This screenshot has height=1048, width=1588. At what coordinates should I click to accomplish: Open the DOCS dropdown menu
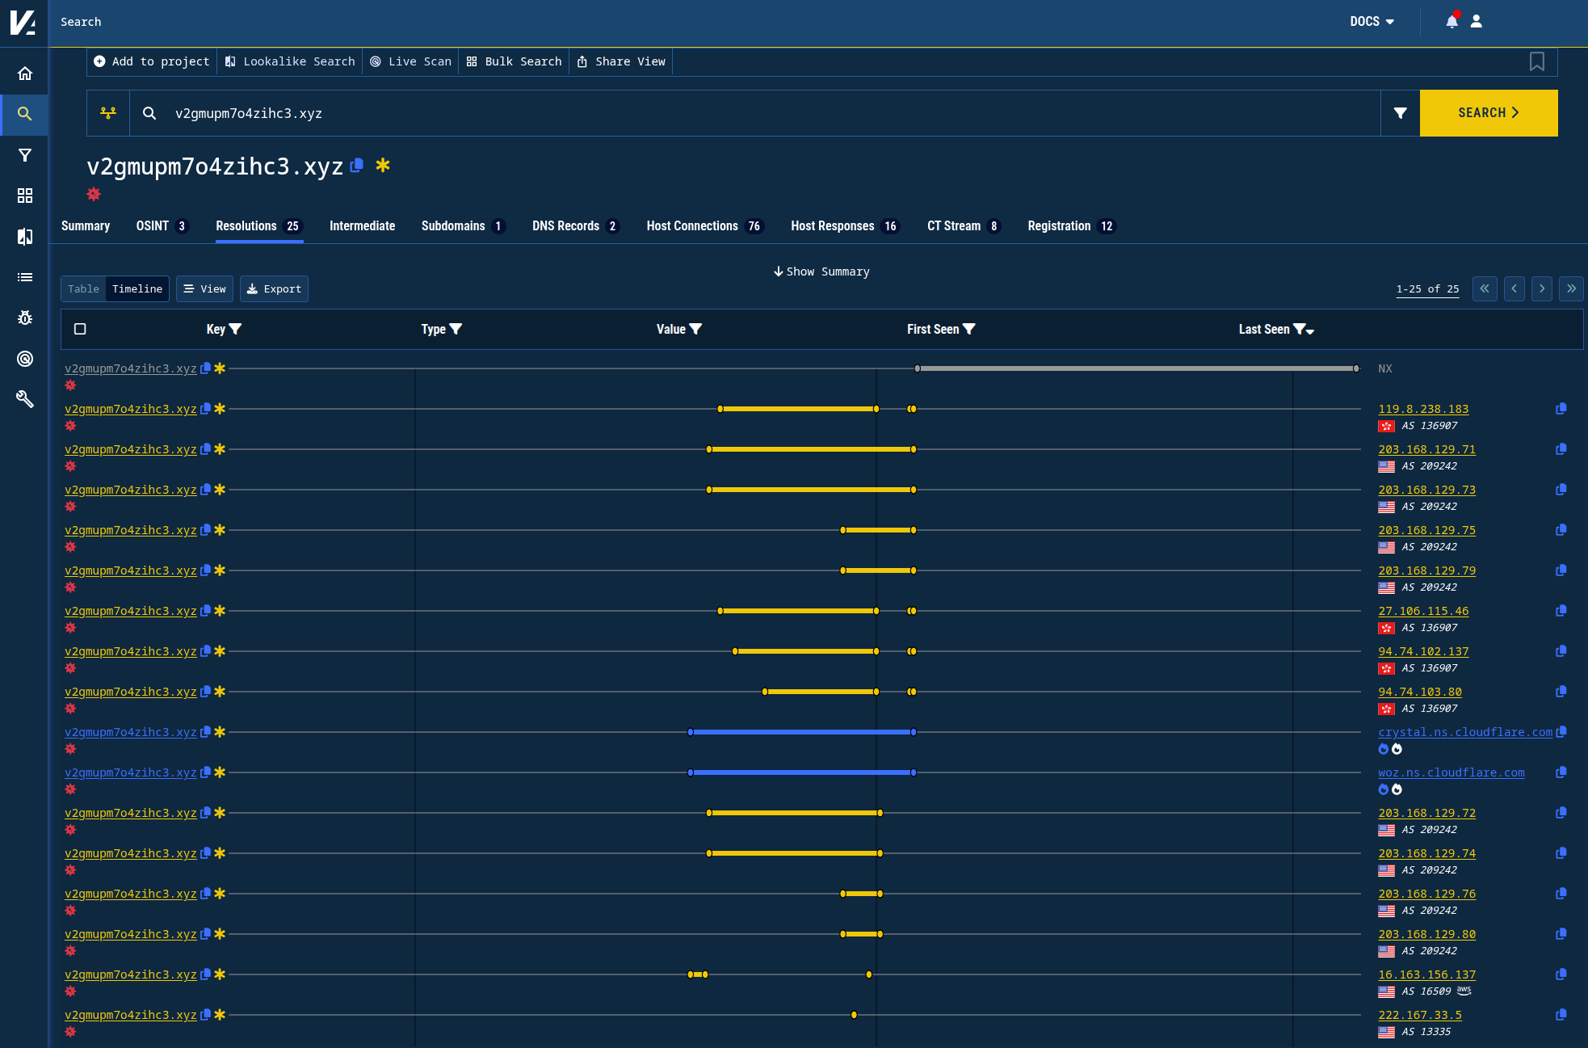point(1371,22)
